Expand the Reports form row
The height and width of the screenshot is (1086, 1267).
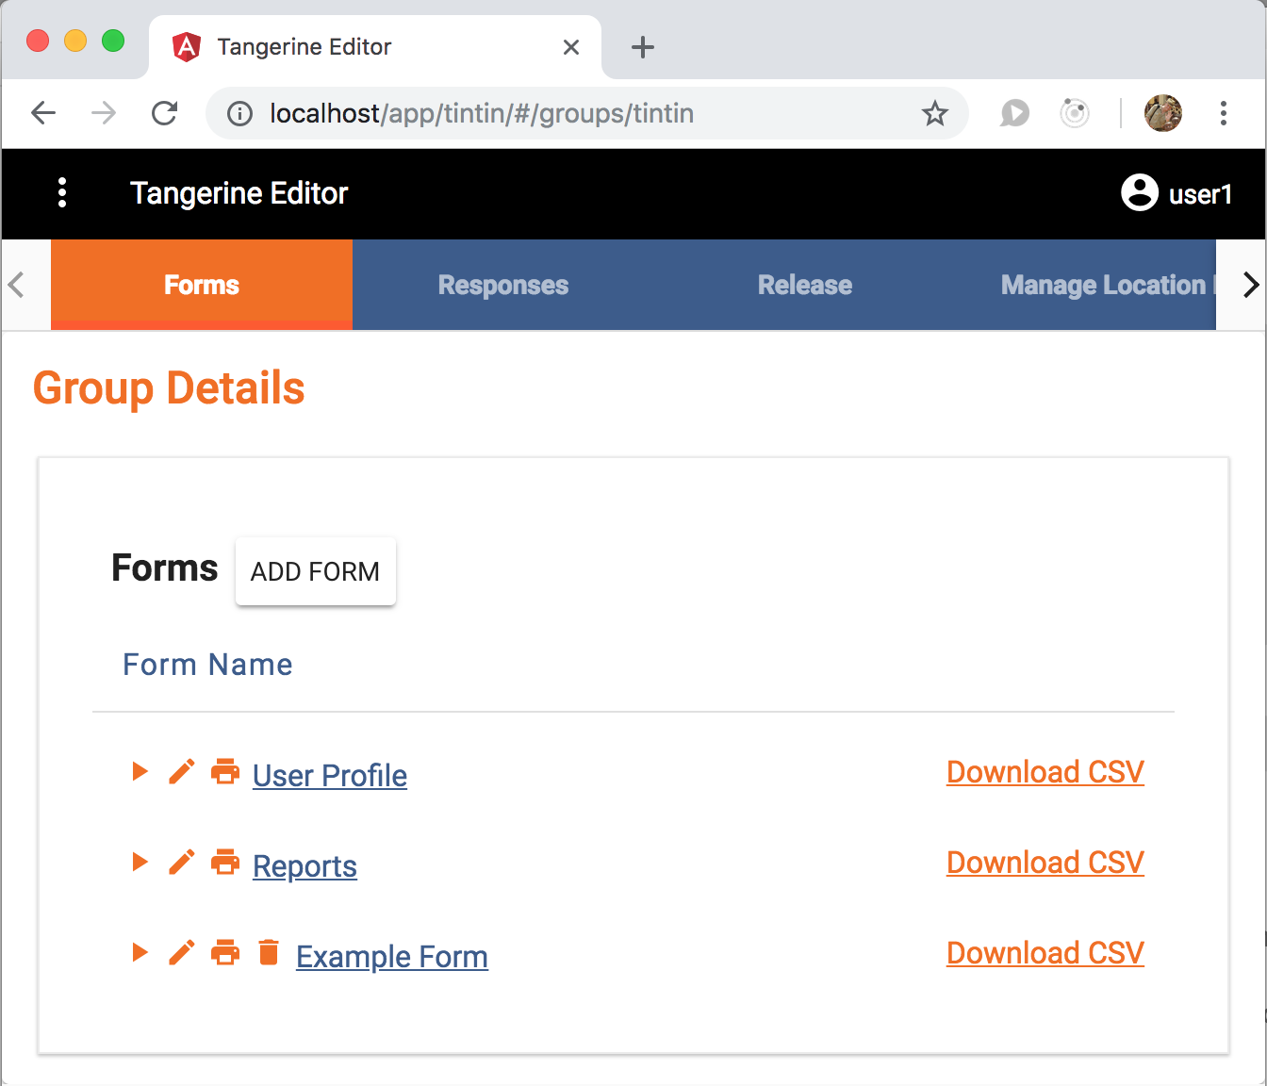pos(139,862)
